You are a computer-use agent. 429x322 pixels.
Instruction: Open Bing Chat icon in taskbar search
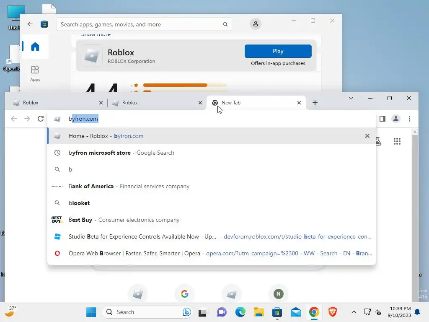click(186, 312)
